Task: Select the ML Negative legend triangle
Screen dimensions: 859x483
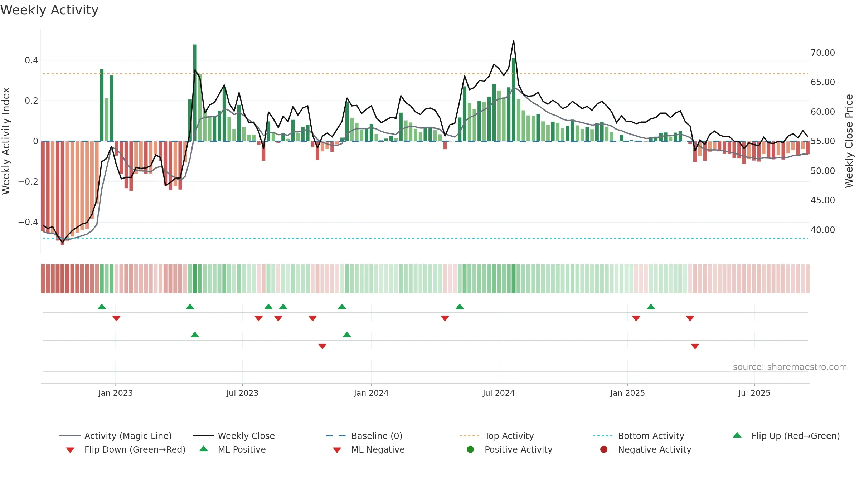Action: tap(337, 450)
